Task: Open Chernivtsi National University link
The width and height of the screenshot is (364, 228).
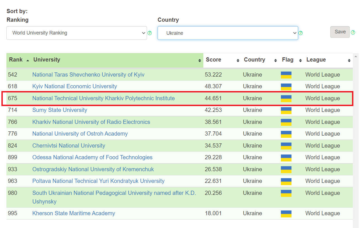Action: click(69, 146)
